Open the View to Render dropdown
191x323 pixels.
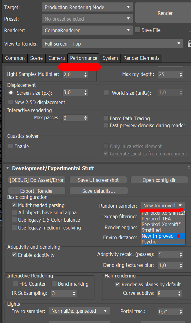coord(113,44)
